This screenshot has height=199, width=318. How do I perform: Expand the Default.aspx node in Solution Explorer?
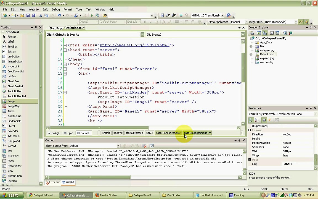[251, 54]
